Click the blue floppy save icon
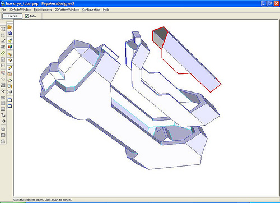The image size is (280, 203). coord(10,33)
